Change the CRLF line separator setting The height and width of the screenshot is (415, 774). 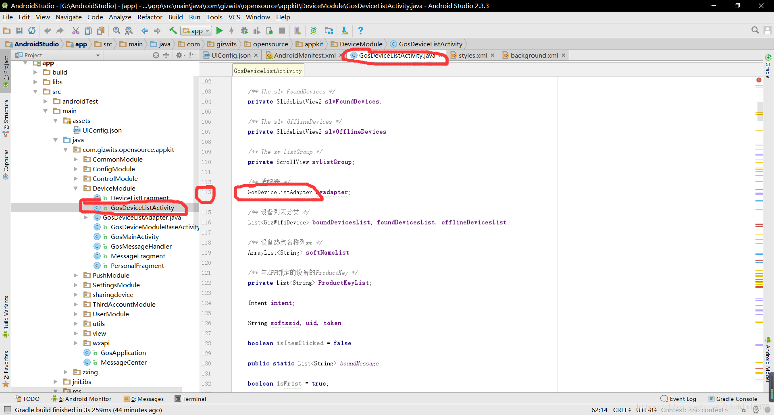coord(622,410)
